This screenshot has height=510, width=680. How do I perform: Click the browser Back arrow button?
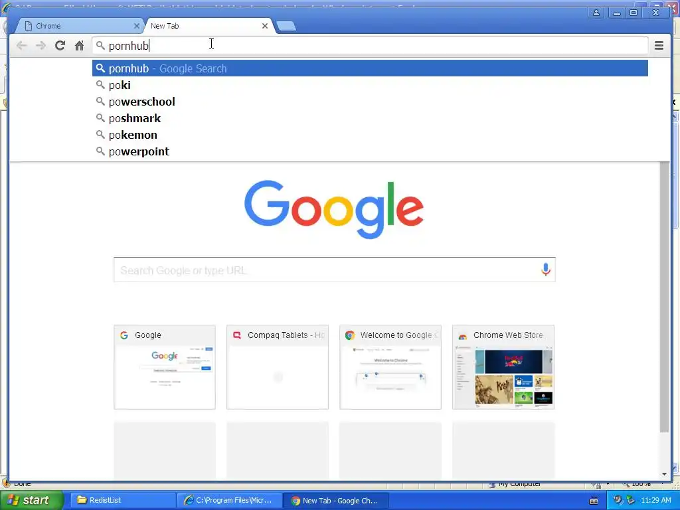point(21,46)
